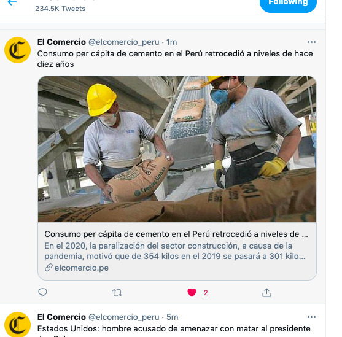Open the cement tweet's three-dot options menu

311,42
